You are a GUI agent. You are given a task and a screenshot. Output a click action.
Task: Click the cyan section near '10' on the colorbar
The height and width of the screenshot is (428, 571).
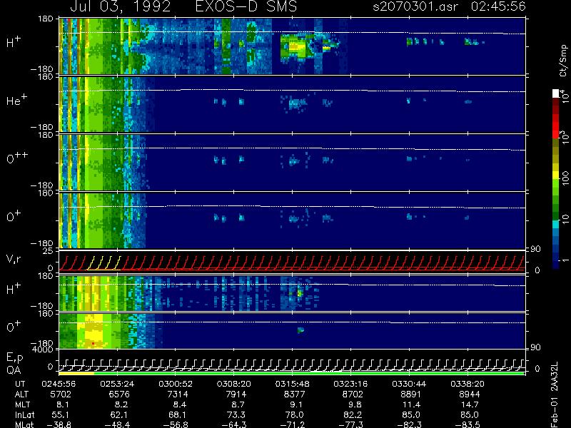click(556, 225)
